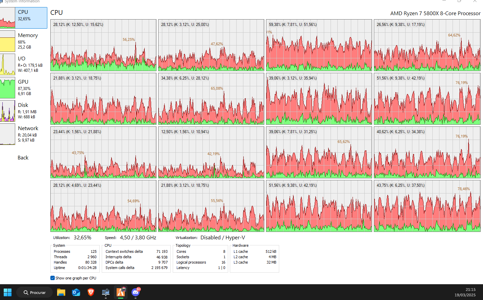Image resolution: width=483 pixels, height=300 pixels.
Task: Click the Threads count 2 960
Action: [92, 257]
